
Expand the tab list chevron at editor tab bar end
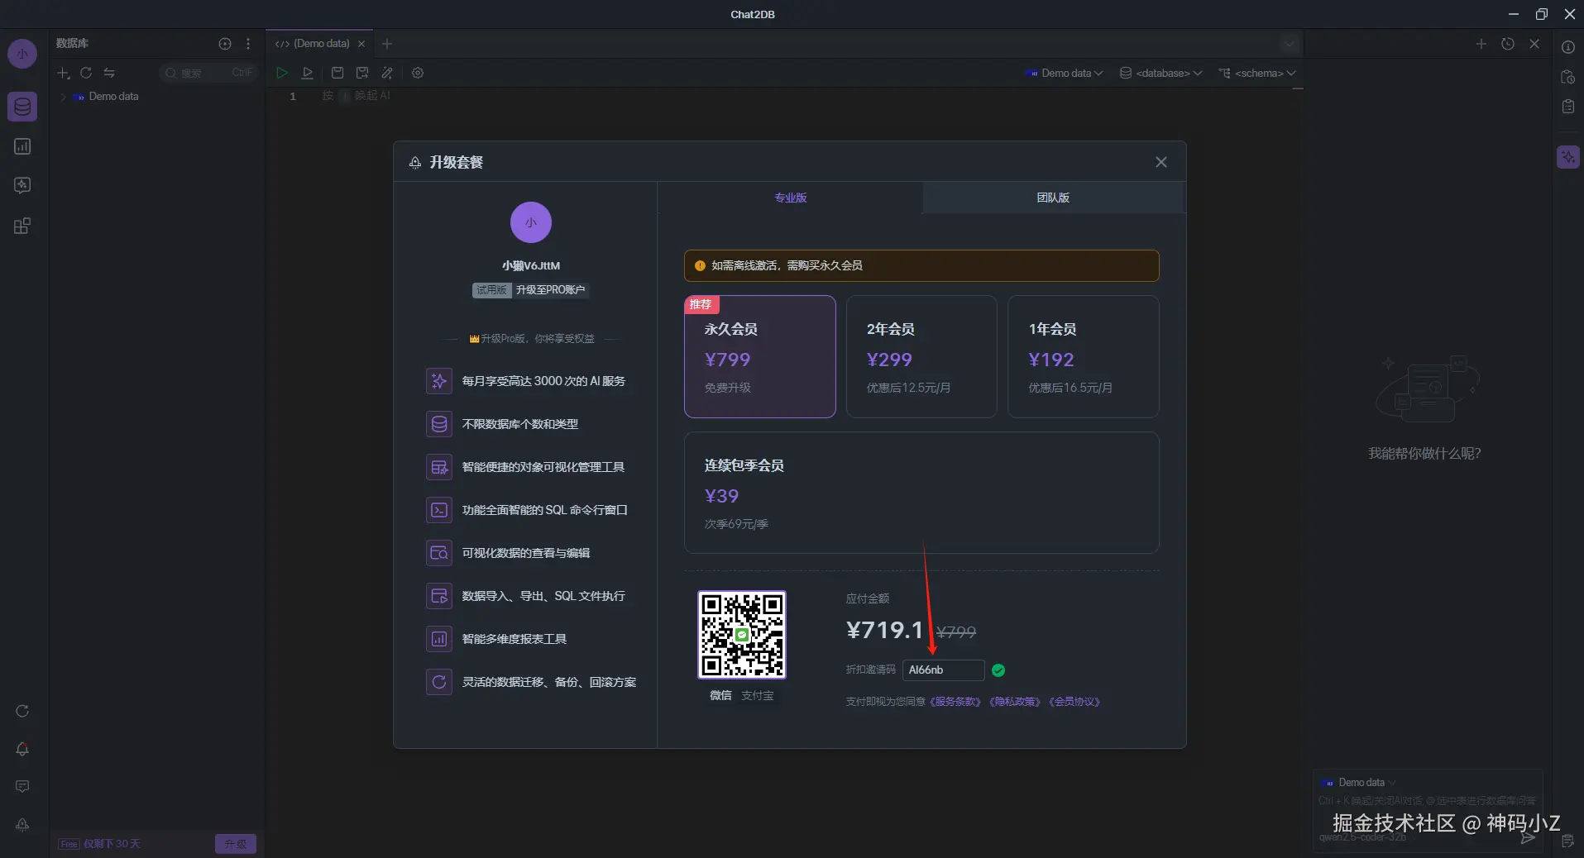[1289, 44]
